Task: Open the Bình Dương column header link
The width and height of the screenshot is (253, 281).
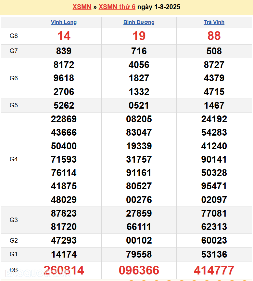Action: coord(139,22)
